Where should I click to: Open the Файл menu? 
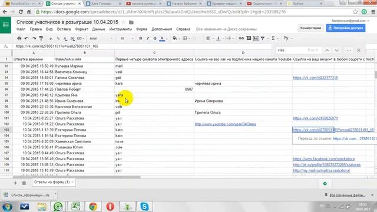[x=21, y=29]
